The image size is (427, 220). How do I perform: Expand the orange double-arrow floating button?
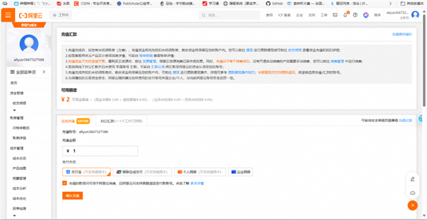(412, 205)
